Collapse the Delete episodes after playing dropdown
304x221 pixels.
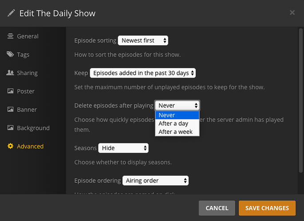(x=178, y=105)
